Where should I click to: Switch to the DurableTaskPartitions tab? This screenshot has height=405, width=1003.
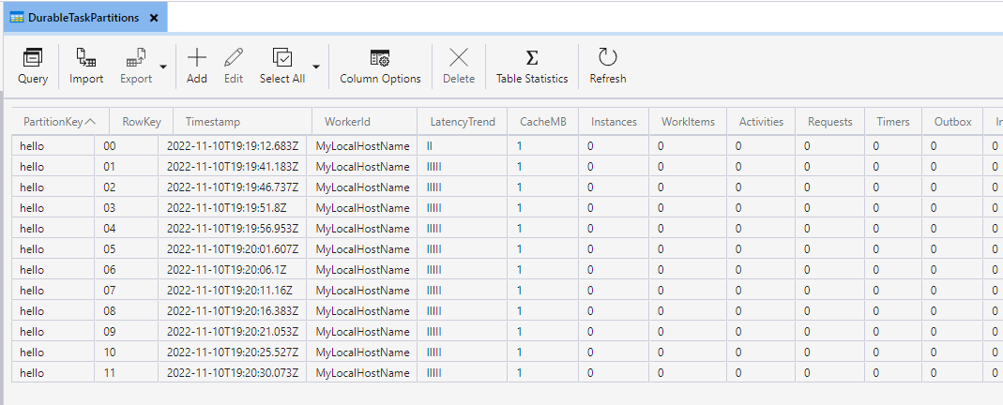(83, 17)
